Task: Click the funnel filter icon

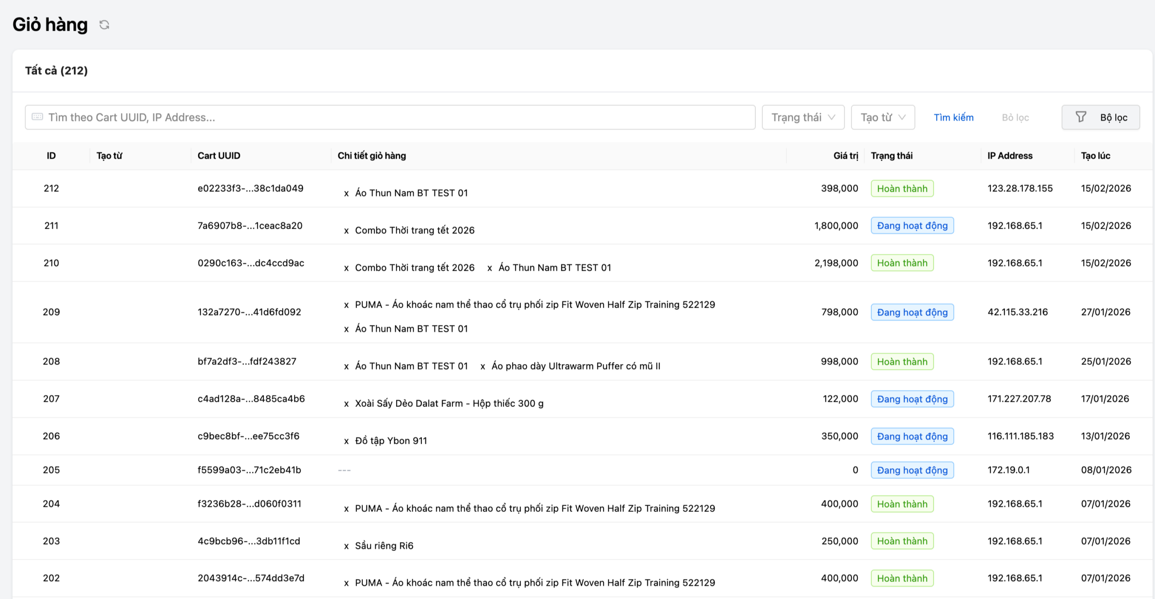Action: pyautogui.click(x=1081, y=117)
